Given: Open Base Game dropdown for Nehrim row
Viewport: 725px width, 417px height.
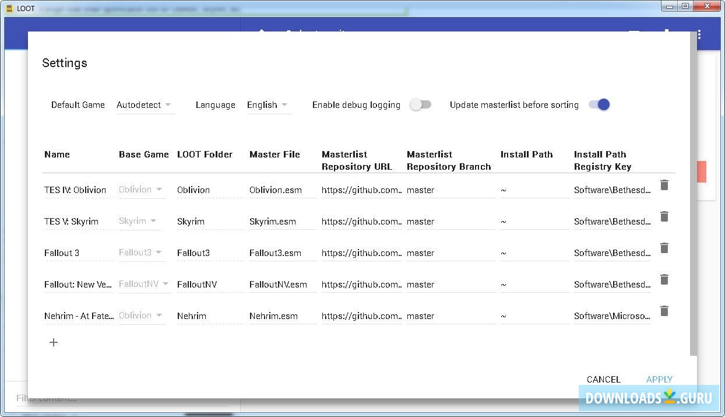Looking at the screenshot, I should point(142,316).
